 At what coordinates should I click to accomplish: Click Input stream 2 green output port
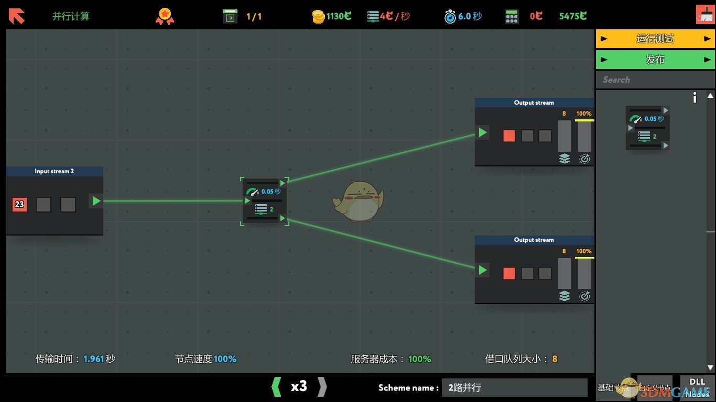[96, 201]
